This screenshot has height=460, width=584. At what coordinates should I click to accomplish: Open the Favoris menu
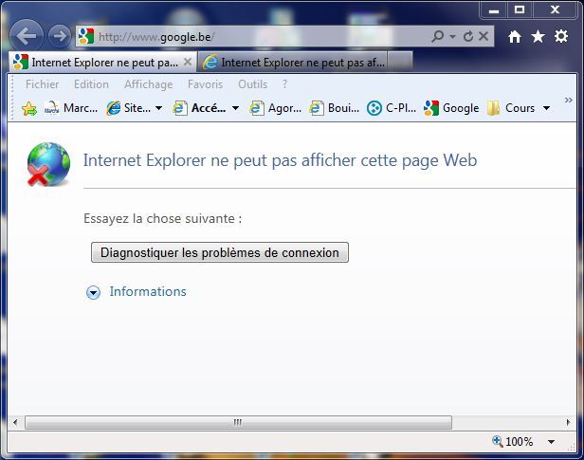click(205, 84)
